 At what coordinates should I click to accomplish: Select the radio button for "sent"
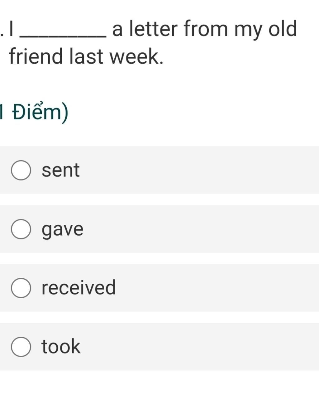[21, 170]
